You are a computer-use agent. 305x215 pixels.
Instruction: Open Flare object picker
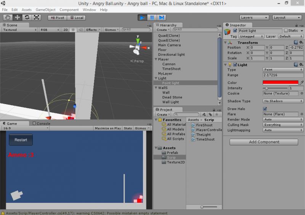click(302, 114)
